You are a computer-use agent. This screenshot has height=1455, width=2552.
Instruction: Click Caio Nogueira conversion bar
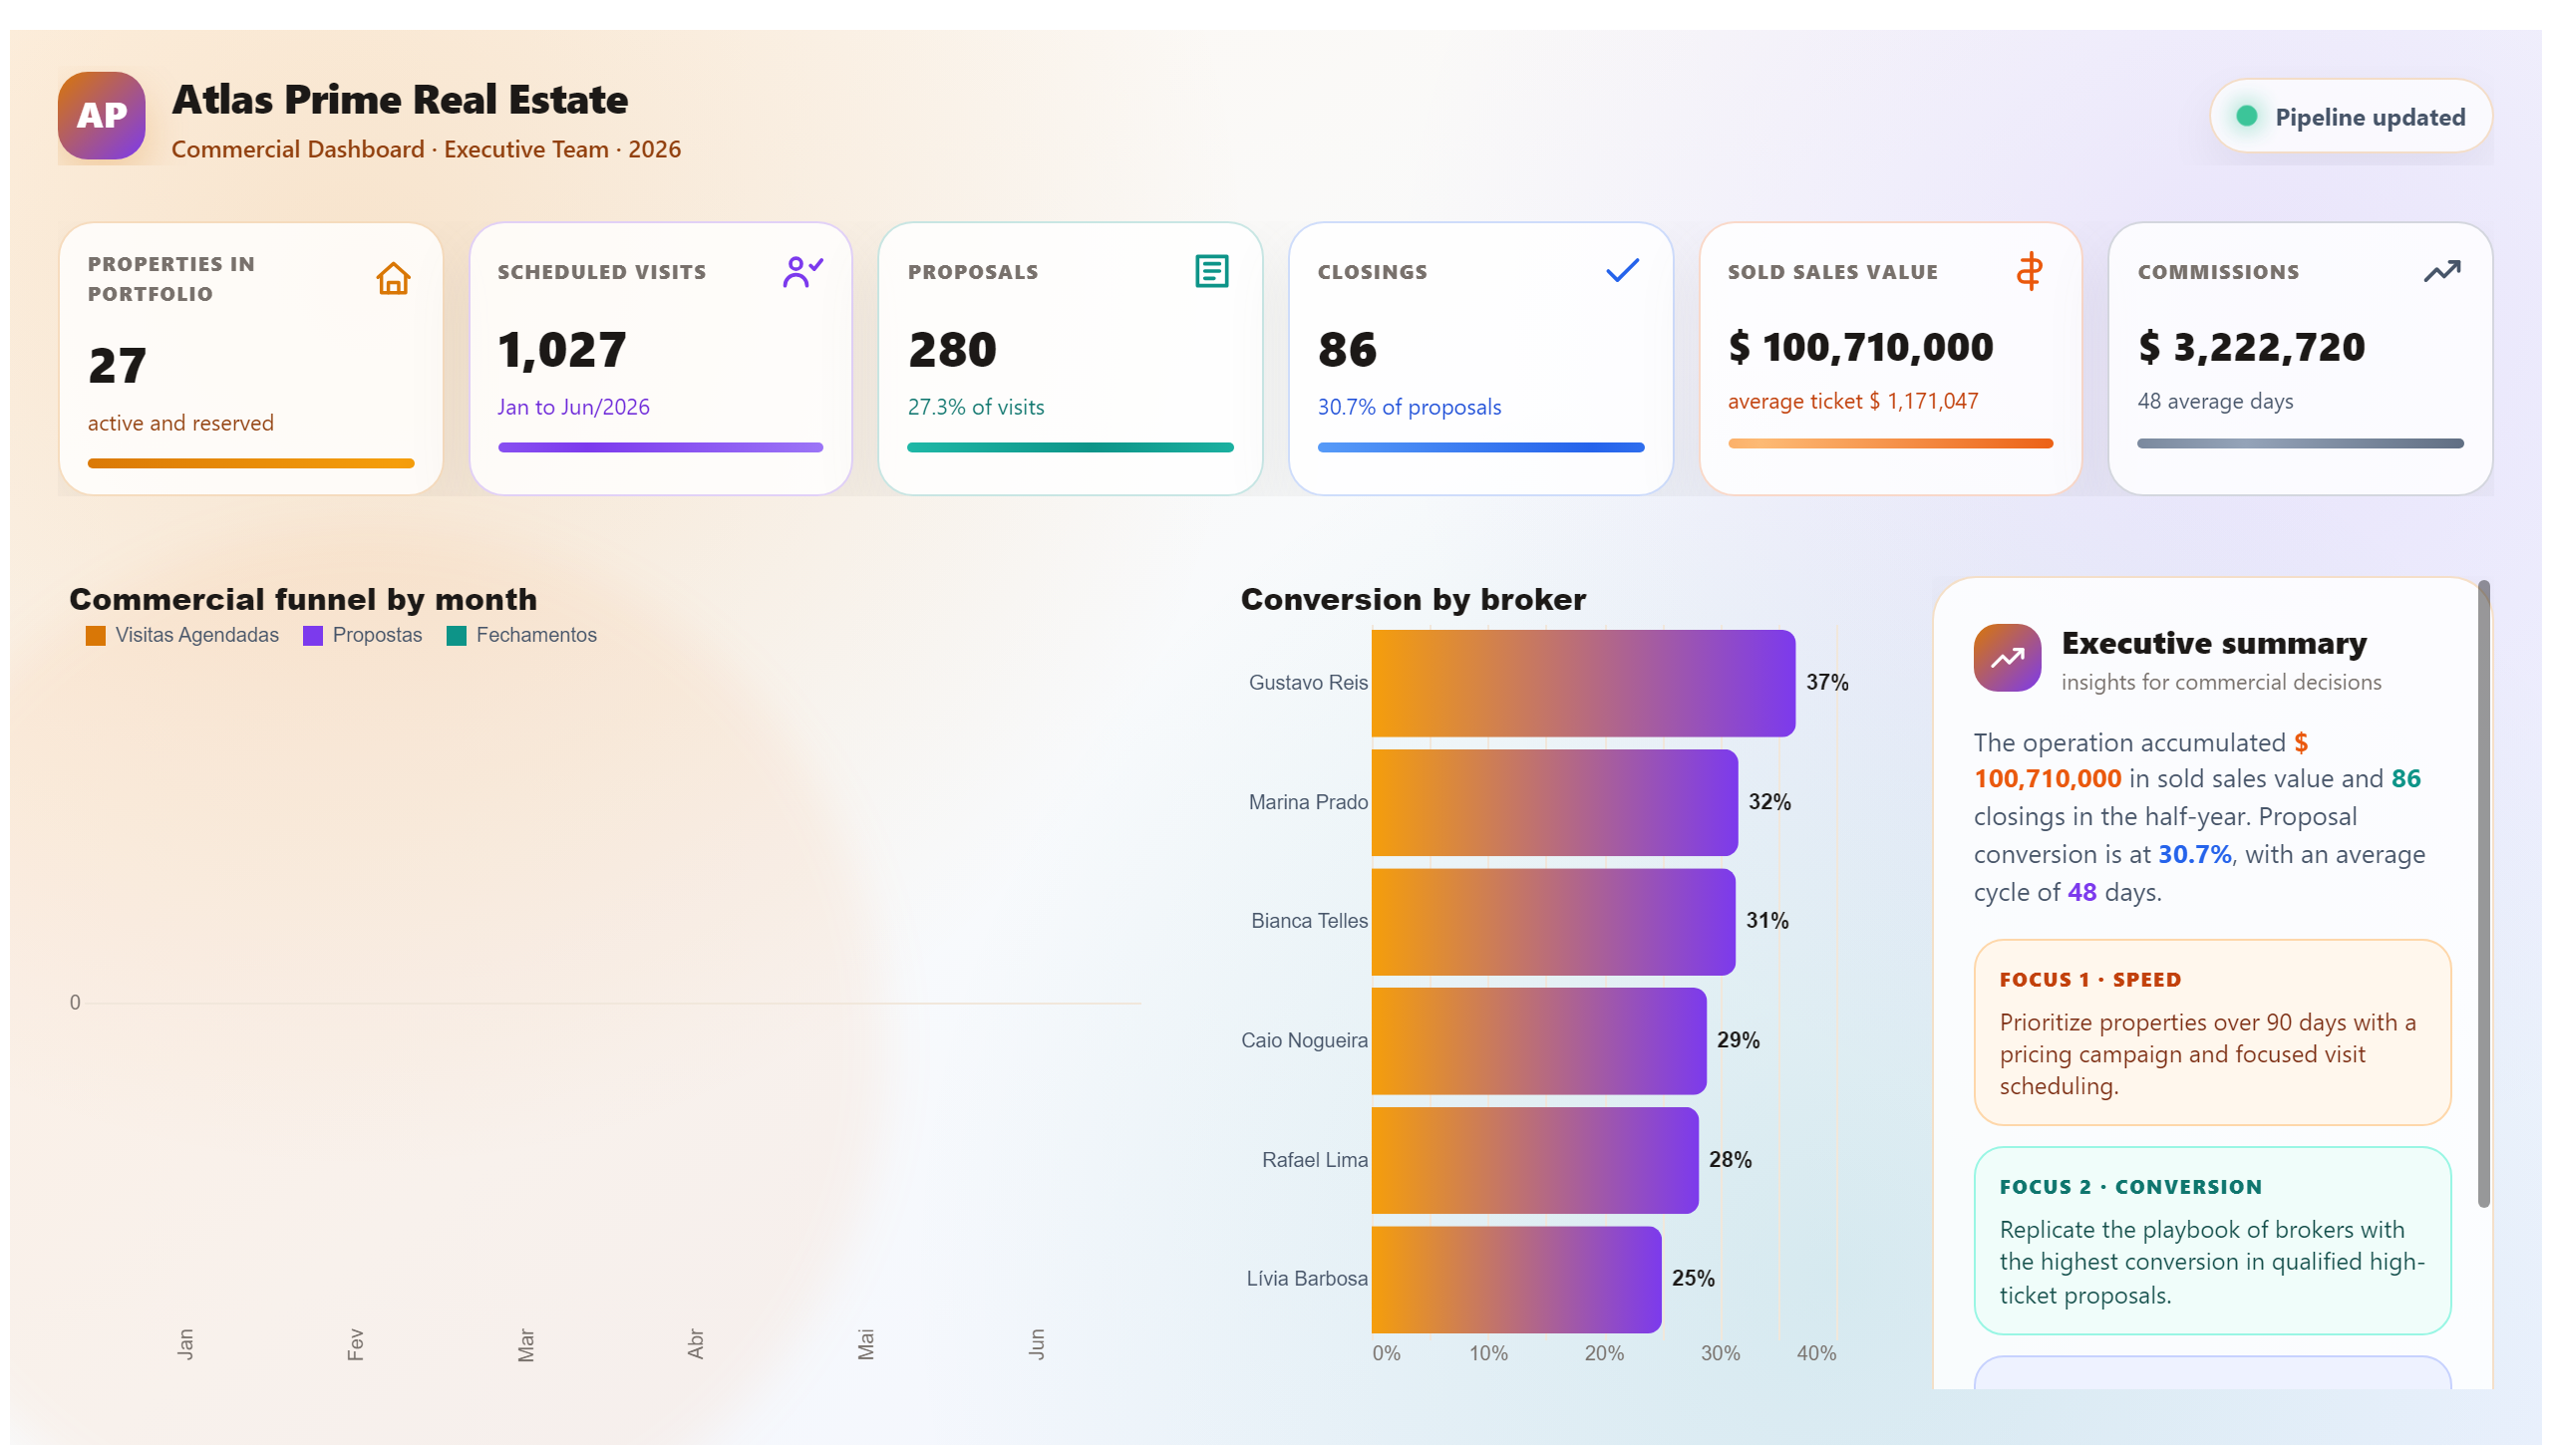point(1538,1041)
